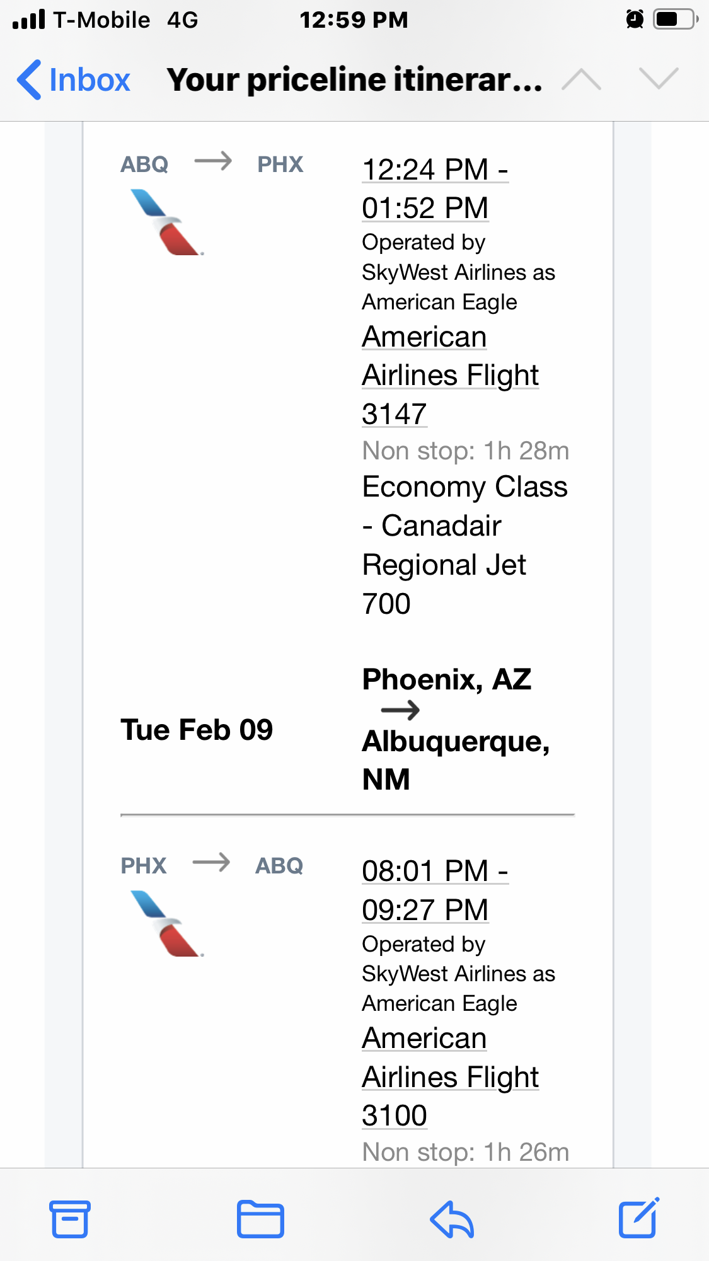Tap the status bar clock showing 12:59 PM

[354, 20]
